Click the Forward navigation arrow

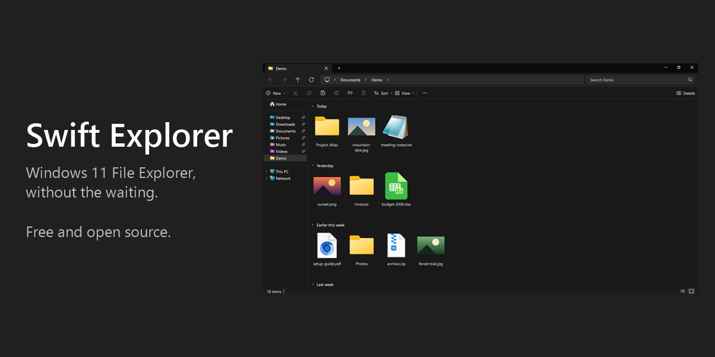[x=284, y=80]
